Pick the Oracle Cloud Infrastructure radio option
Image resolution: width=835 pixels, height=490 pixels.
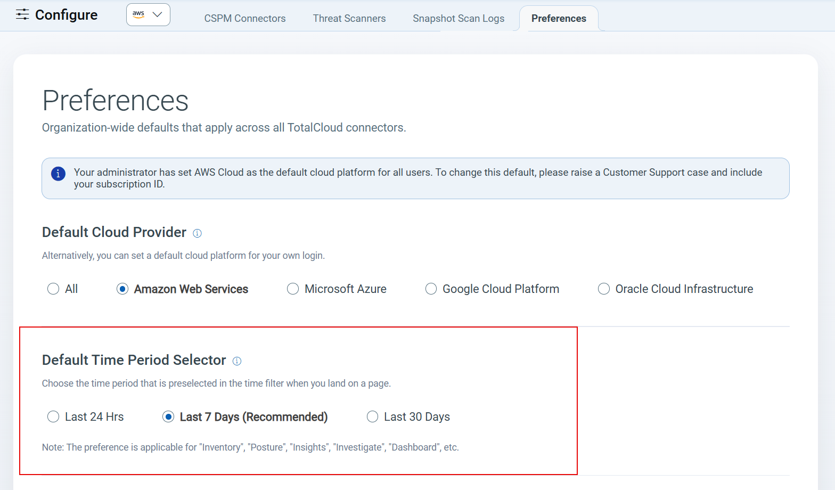click(x=604, y=289)
